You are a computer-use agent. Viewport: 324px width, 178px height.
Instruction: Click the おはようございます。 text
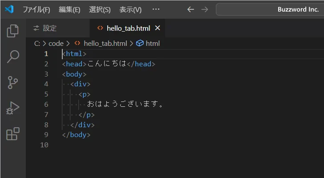[x=125, y=104]
